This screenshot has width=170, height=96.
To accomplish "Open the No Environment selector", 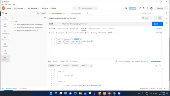I will pyautogui.click(x=152, y=13).
